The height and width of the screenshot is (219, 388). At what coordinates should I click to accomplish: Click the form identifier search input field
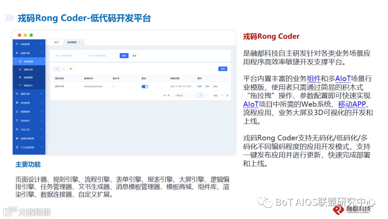point(103,56)
